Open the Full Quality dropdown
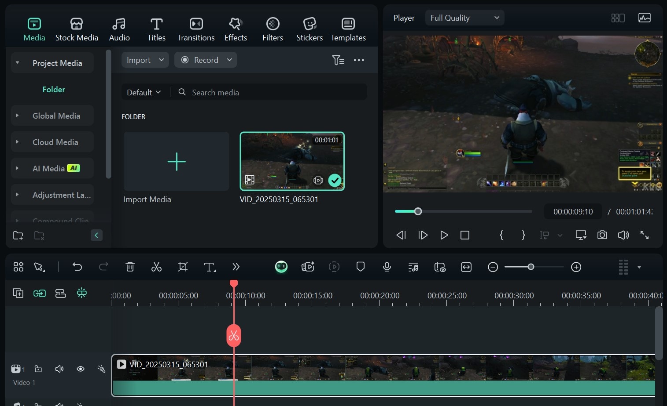This screenshot has width=667, height=406. tap(464, 18)
